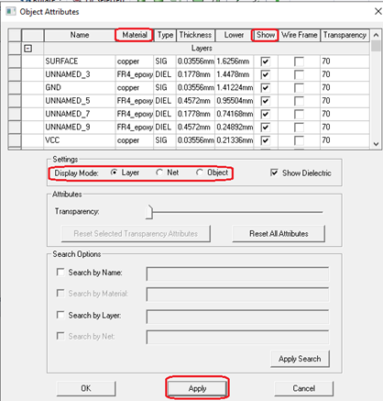Image resolution: width=383 pixels, height=401 pixels.
Task: Toggle Show checkbox for UNNAMED_5 layer
Action: coord(265,101)
